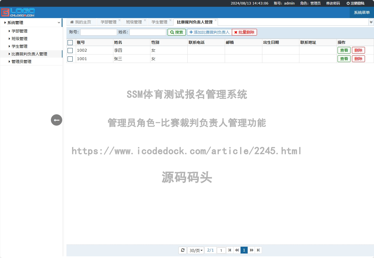
Task: Click 添加比赛裁判负责人 button
Action: pos(209,32)
